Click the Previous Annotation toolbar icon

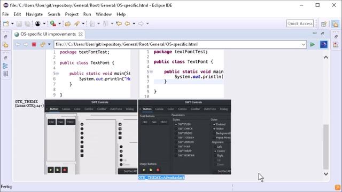(106, 23)
